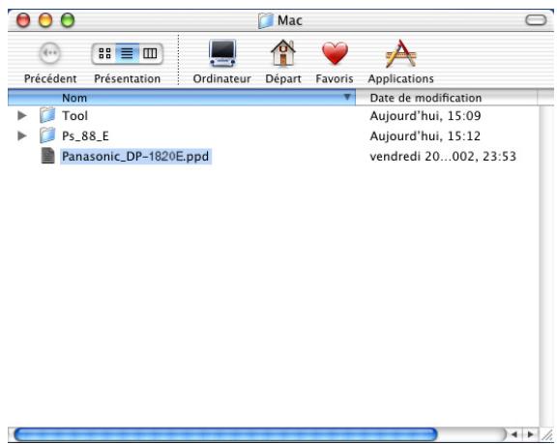
Task: Click the Ps_88_E folder name
Action: click(85, 136)
